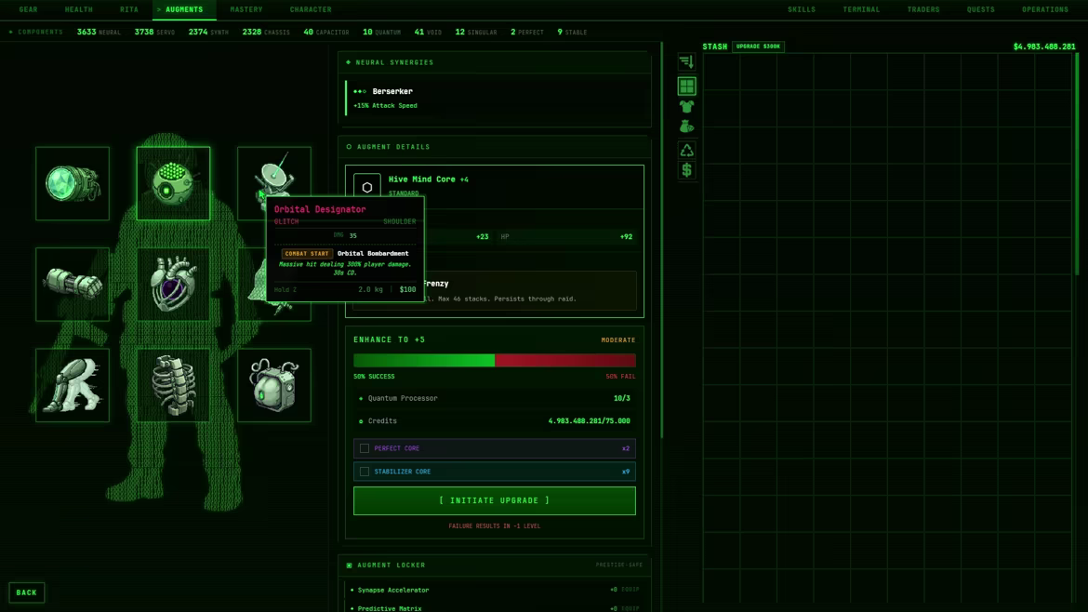Screen dimensions: 1088x612
Task: Select the ribcage spine augment slot
Action: (x=174, y=385)
